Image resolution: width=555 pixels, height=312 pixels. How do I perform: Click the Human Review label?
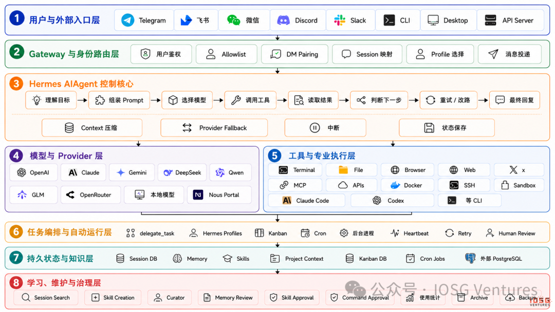click(x=517, y=233)
